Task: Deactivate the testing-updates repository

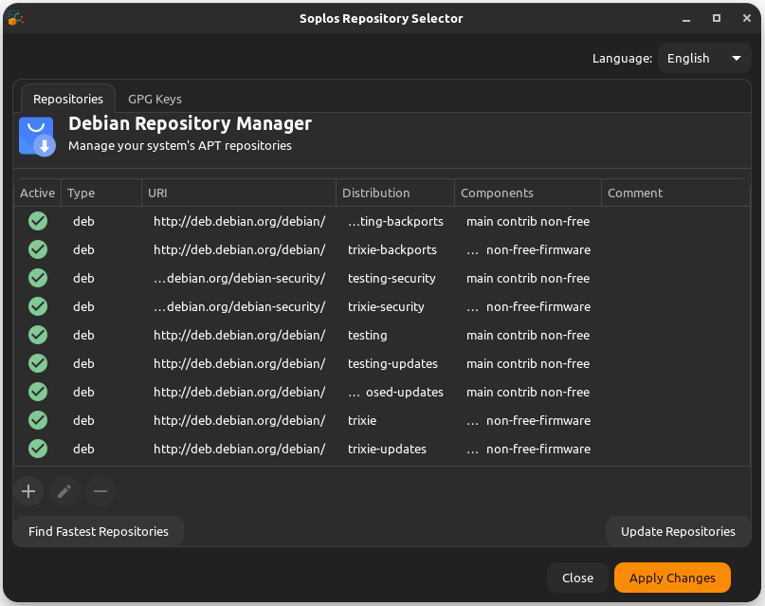Action: tap(37, 363)
